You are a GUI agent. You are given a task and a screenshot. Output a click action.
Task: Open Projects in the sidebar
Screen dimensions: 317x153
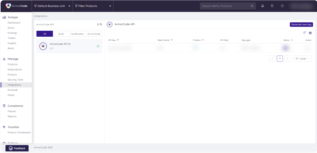coord(12,75)
